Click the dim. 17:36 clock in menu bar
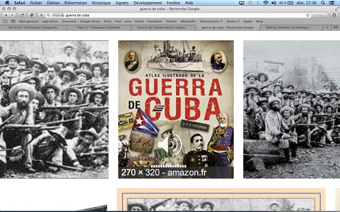Screen dimensions: 340x212 306,3
